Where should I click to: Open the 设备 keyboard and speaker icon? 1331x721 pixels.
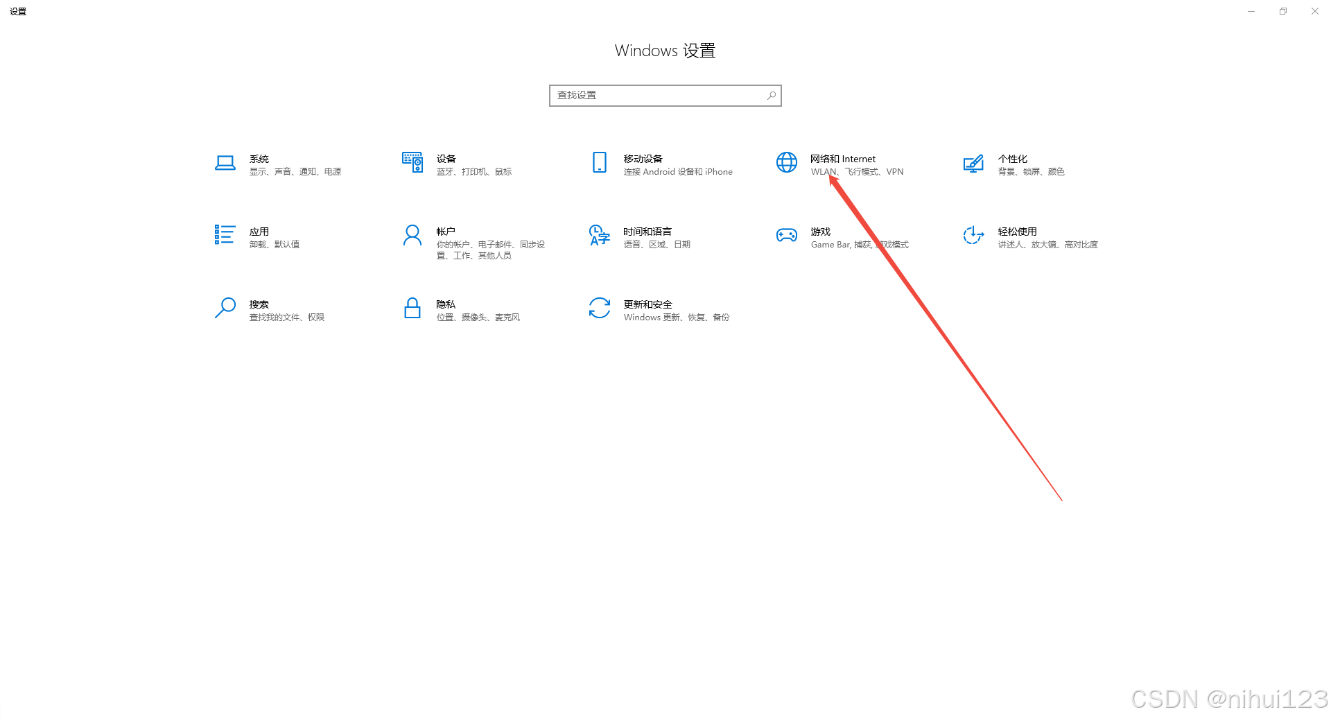tap(412, 162)
